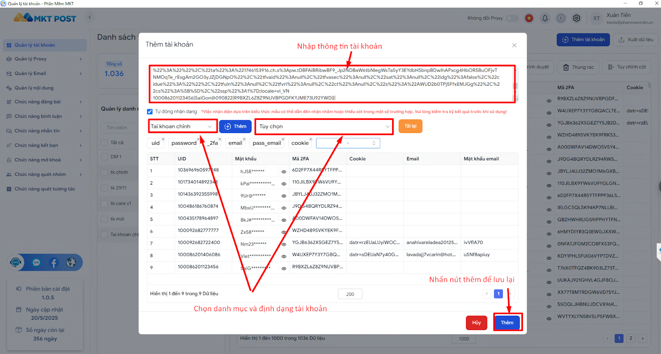This screenshot has height=354, width=661.
Task: Click email anahivareladea20125 in row 7
Action: pyautogui.click(x=432, y=242)
